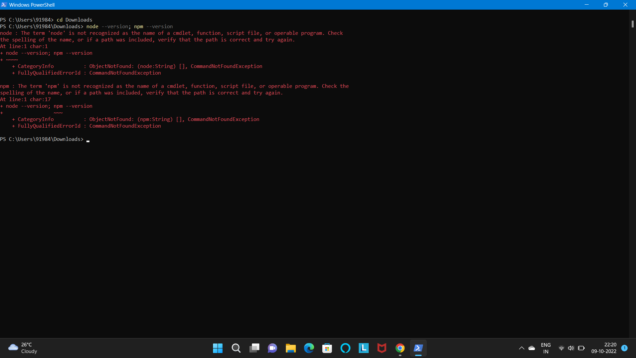636x358 pixels.
Task: Open McAfee from the taskbar
Action: 382,348
